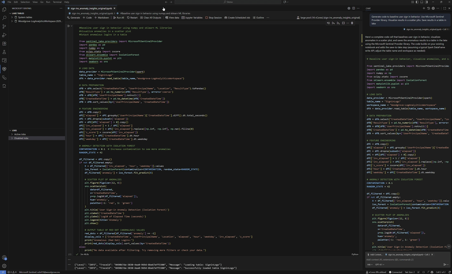
Task: Open the Search view in activity bar
Action: [4, 18]
